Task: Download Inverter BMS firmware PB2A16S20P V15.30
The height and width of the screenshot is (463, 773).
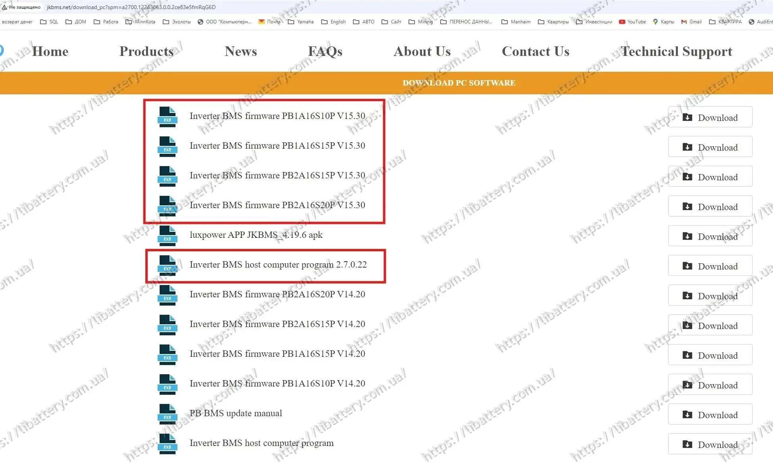Action: coord(710,206)
